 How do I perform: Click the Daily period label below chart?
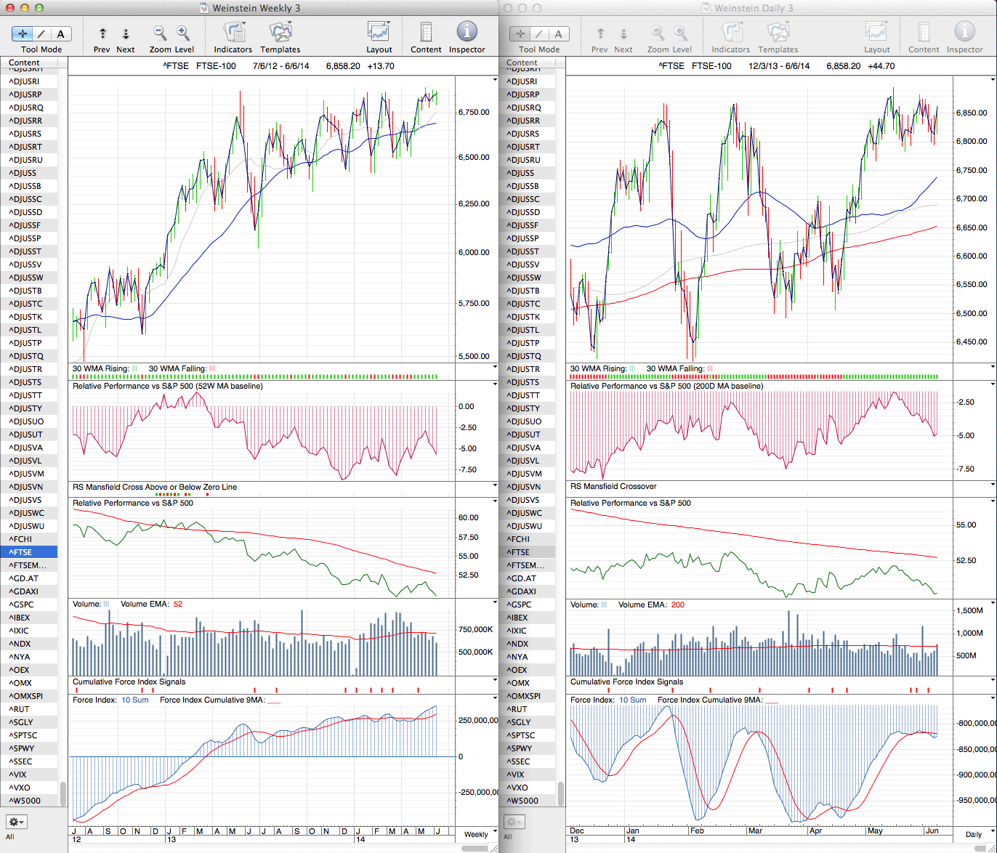pos(974,834)
